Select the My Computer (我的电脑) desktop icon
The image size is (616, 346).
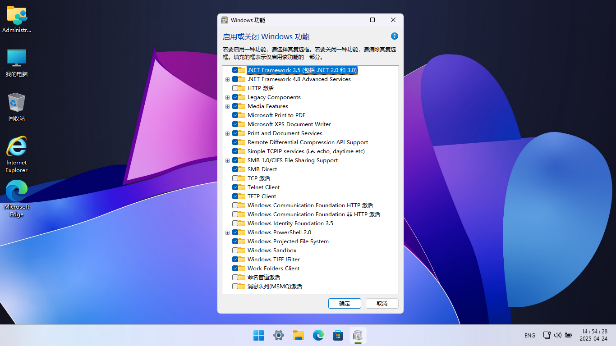(17, 63)
